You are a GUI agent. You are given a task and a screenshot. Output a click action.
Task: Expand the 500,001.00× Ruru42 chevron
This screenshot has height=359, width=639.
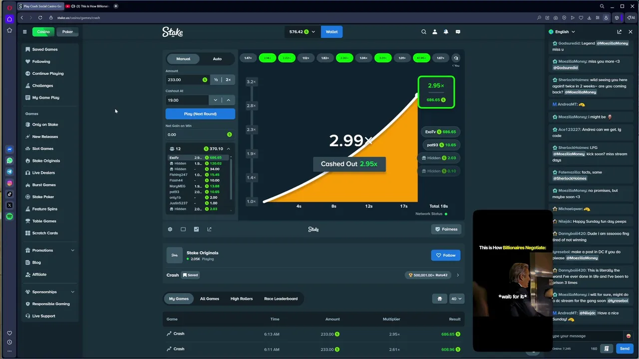[x=458, y=275]
